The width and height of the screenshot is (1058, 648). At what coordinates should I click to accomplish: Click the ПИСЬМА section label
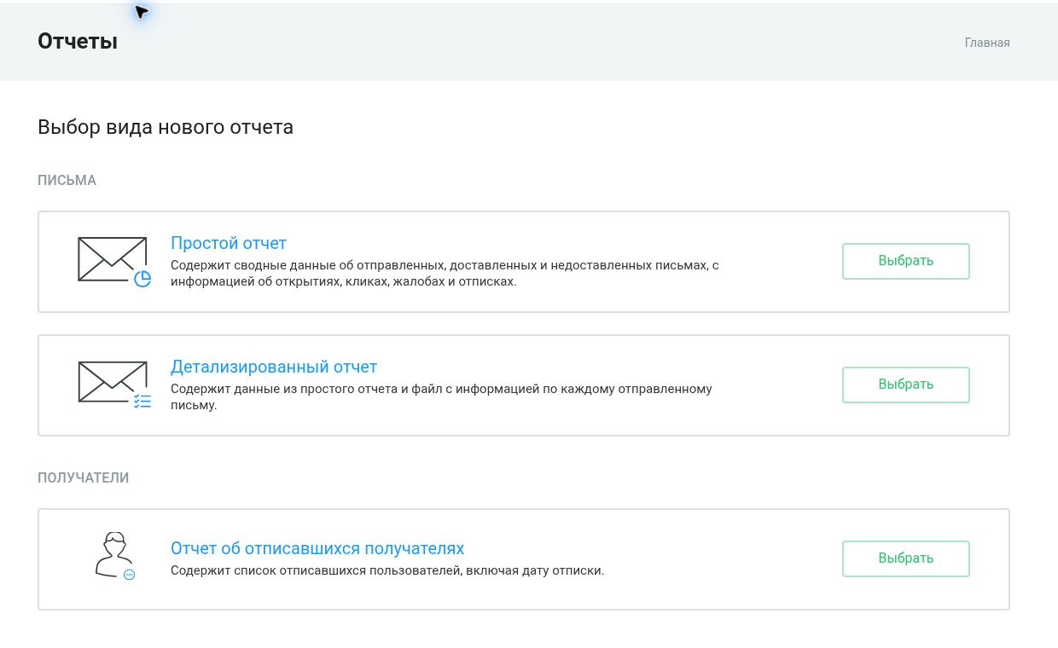tap(67, 181)
